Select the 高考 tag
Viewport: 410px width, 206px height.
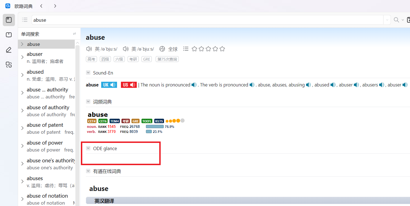pos(91,59)
